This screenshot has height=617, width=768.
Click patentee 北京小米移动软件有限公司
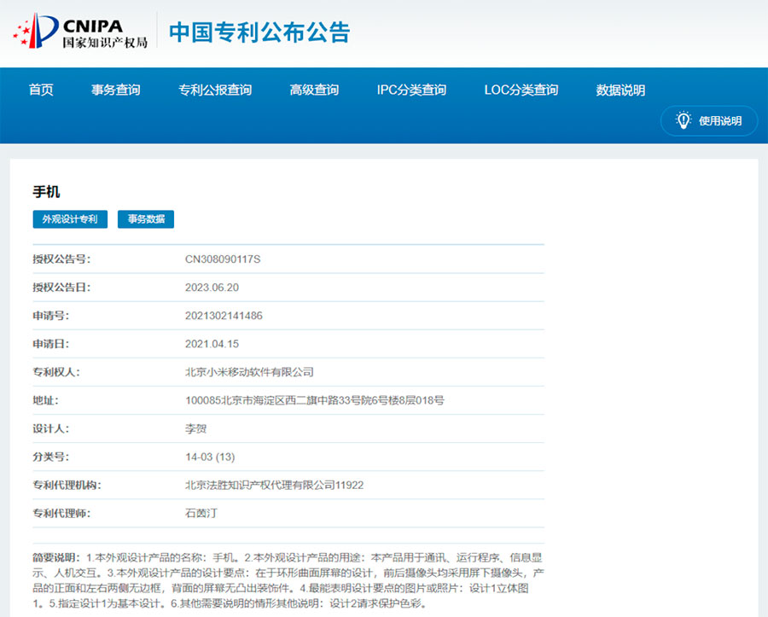249,372
